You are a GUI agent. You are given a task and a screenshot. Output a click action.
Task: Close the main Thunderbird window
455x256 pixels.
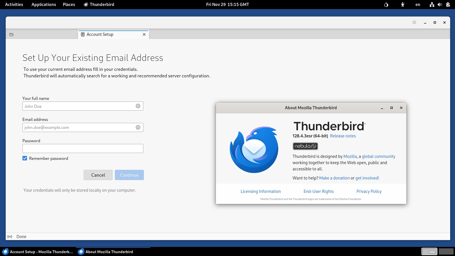pyautogui.click(x=444, y=22)
